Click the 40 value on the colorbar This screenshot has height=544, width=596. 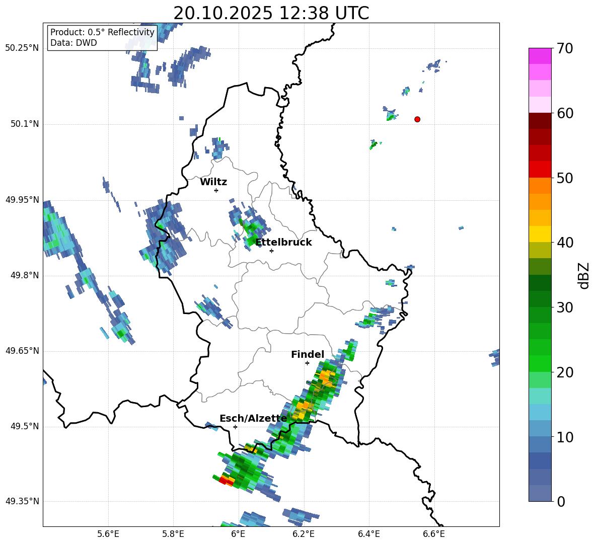tap(565, 243)
